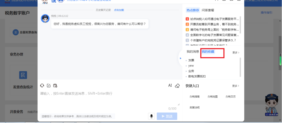Expand 更多 next to 快捷入口
Screen dimensions: 282x123
pos(236,86)
